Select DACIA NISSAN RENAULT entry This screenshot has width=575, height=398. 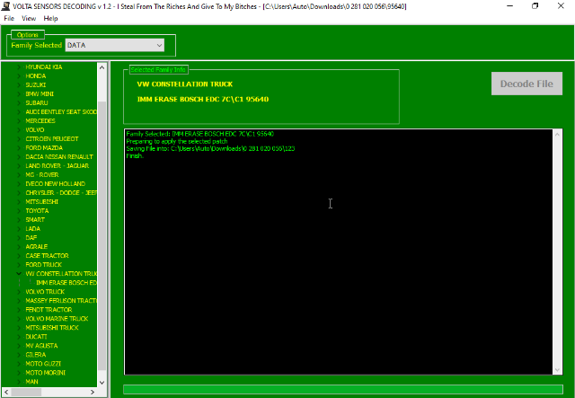[59, 157]
